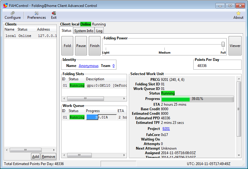The height and width of the screenshot is (169, 248).
Task: Open the About star icon
Action: tap(238, 15)
